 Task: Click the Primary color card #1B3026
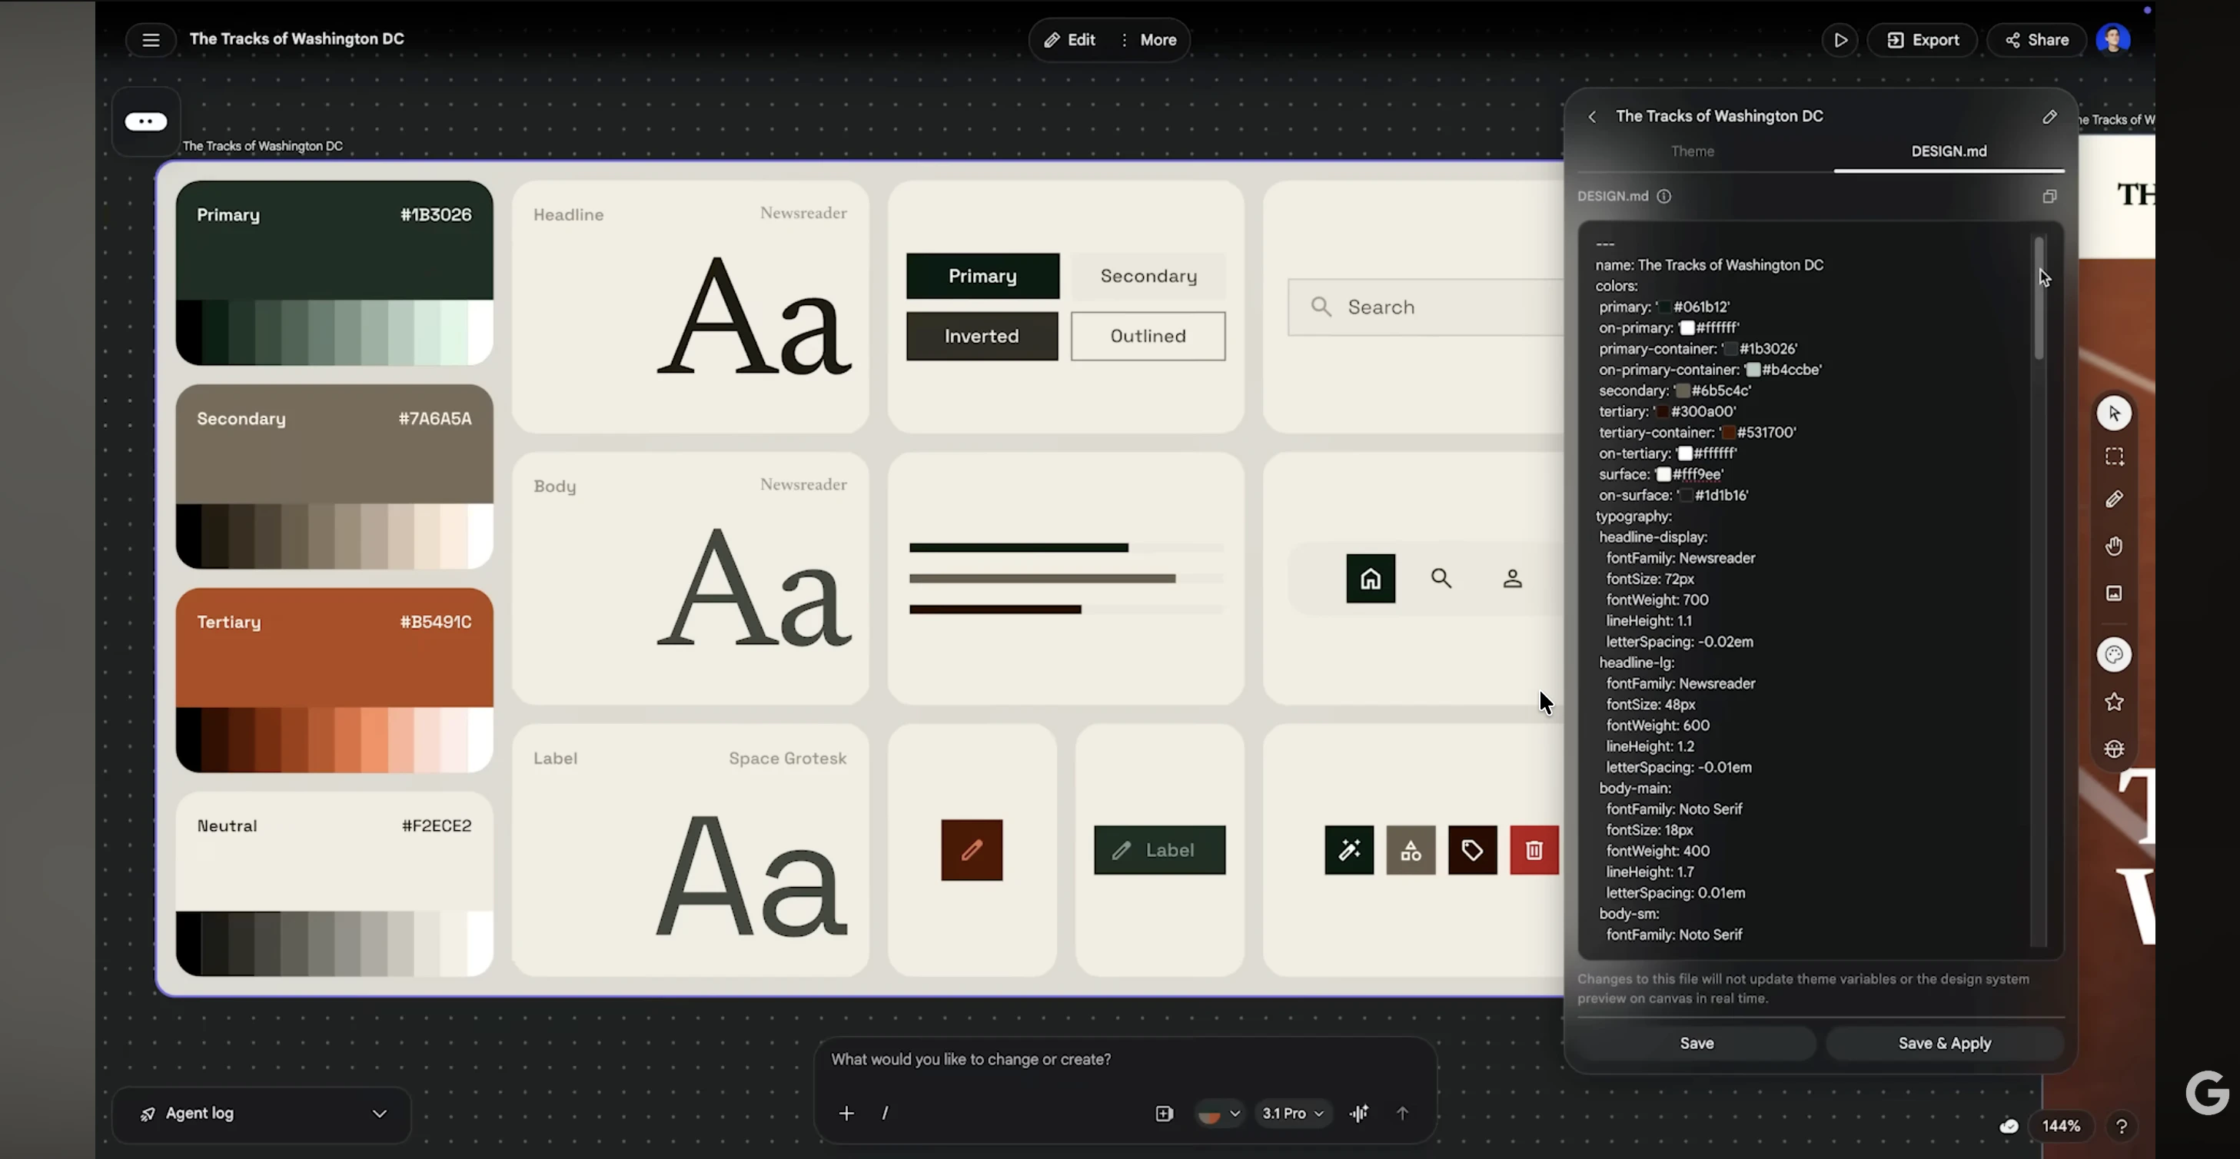(x=334, y=273)
